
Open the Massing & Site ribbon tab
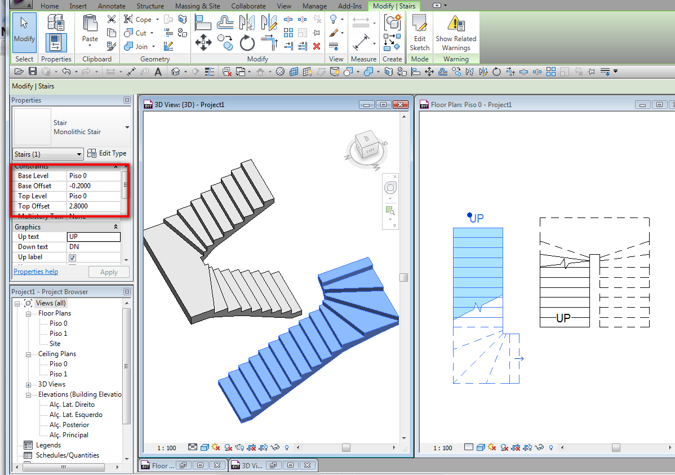click(x=198, y=6)
